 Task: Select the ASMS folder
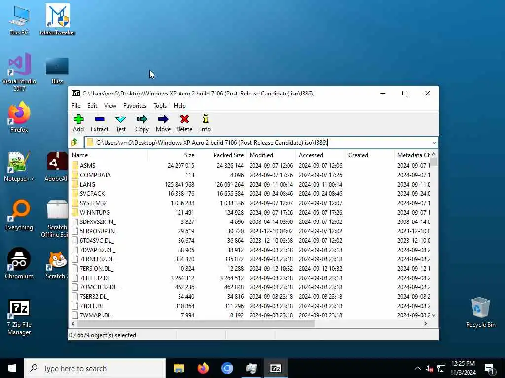coord(88,165)
